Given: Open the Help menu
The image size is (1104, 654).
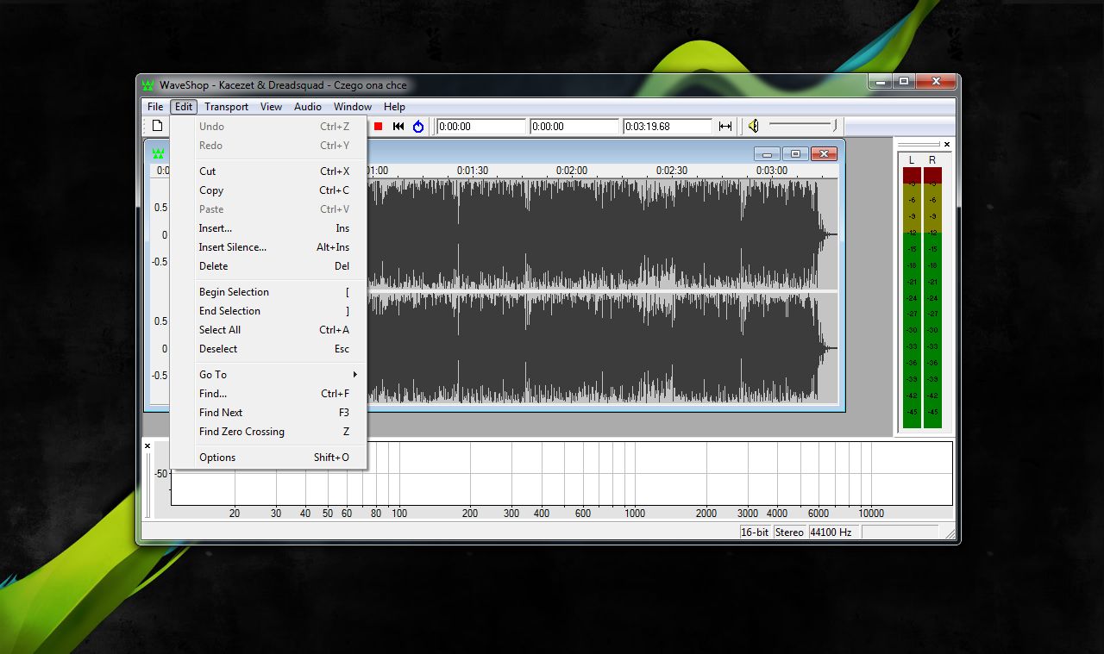Looking at the screenshot, I should tap(394, 107).
